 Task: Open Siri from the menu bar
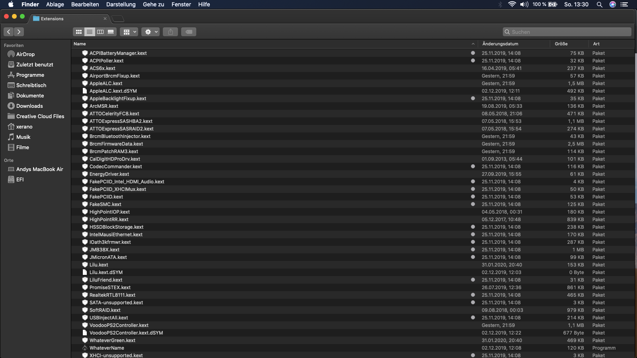point(613,4)
